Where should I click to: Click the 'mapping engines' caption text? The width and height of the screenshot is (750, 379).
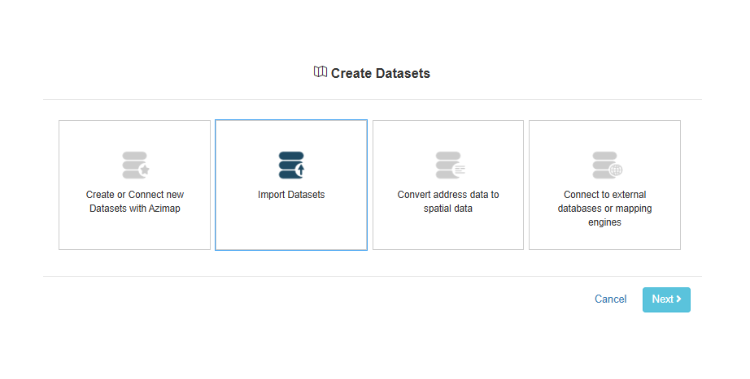(620, 215)
